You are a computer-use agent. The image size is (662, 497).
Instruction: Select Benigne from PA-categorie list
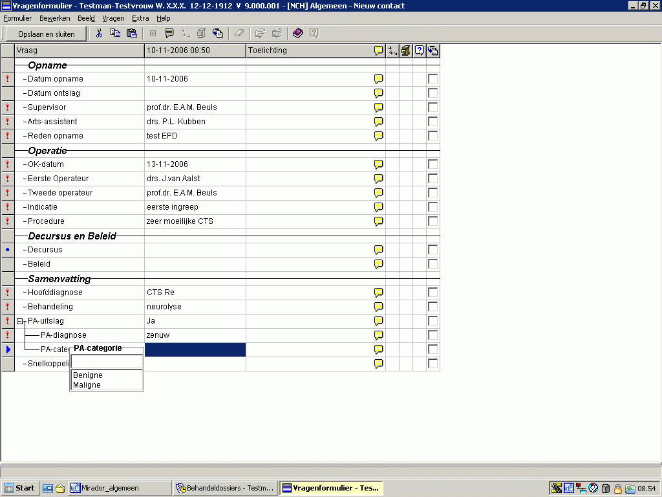[x=88, y=375]
